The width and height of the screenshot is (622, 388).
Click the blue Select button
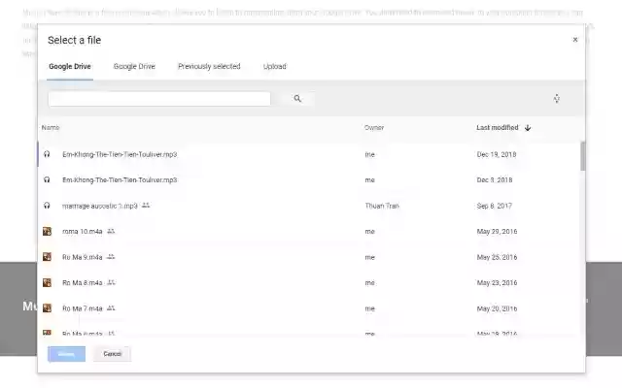(66, 354)
